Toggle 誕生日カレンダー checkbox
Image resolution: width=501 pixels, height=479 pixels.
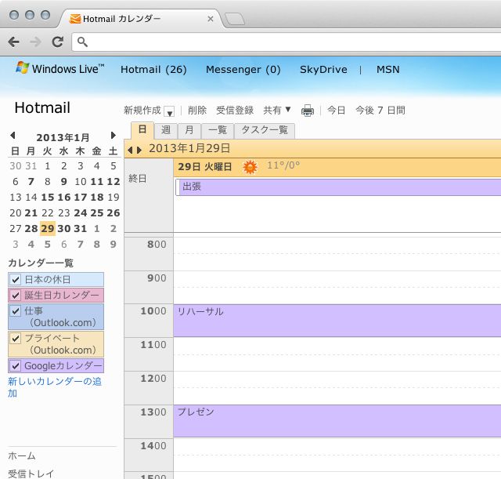(16, 295)
